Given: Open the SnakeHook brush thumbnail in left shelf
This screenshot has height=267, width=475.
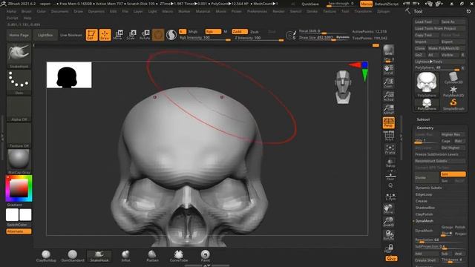Looking at the screenshot, I should click(19, 56).
